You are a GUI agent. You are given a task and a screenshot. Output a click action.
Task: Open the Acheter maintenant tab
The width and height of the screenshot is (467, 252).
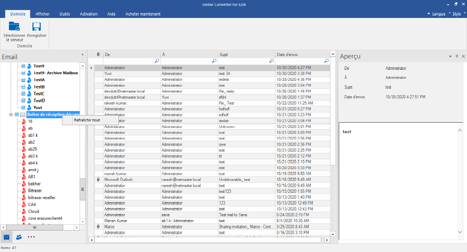143,14
